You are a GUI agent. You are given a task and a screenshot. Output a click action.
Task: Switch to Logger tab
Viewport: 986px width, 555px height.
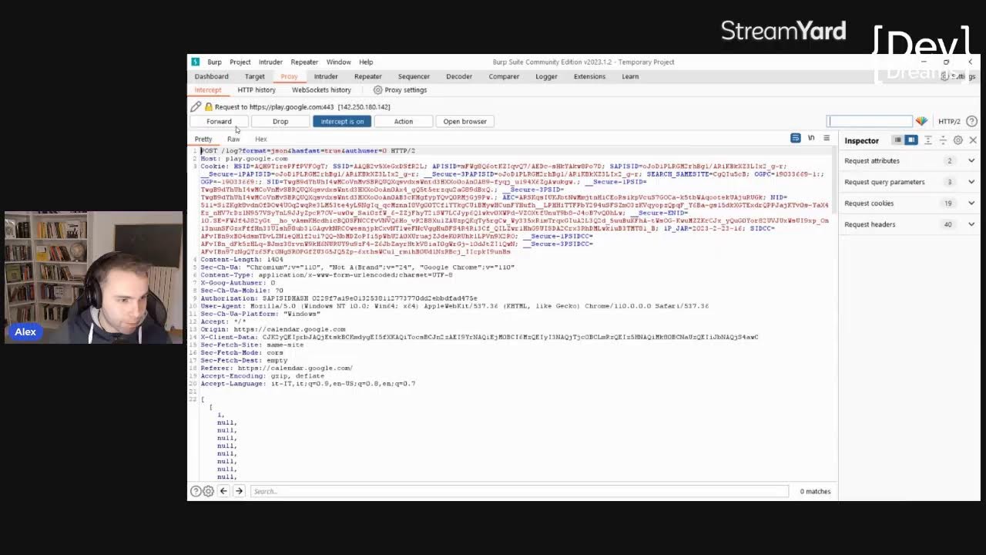click(x=546, y=76)
